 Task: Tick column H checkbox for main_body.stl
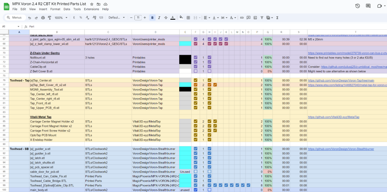210,190
